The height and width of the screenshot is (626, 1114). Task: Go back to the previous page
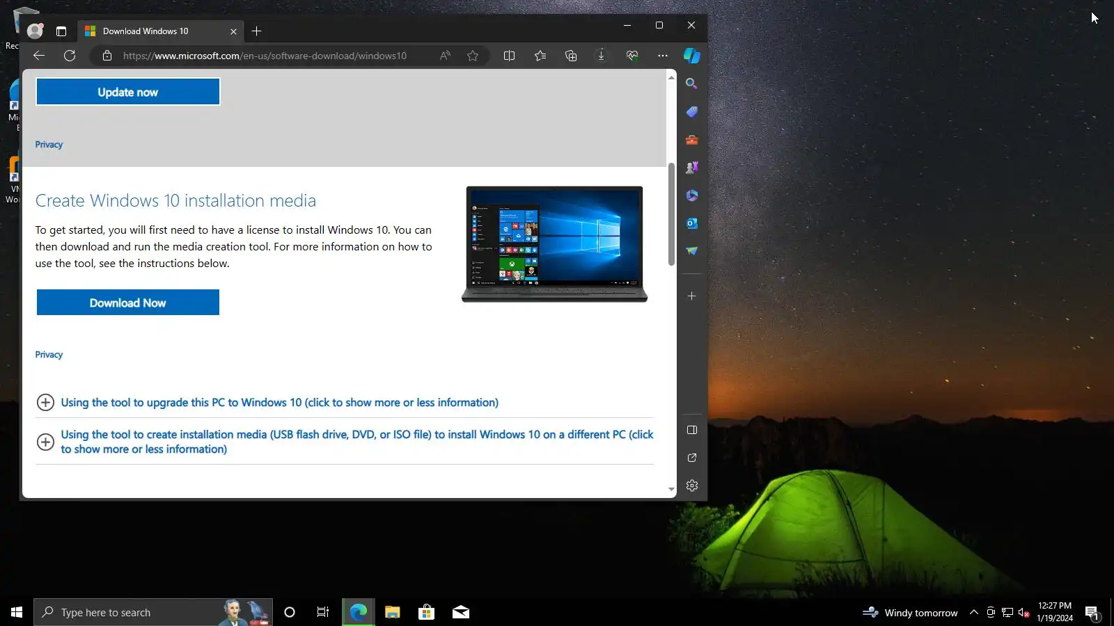[39, 56]
